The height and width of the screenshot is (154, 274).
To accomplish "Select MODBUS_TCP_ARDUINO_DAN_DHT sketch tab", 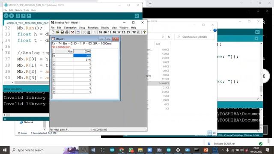I will coord(27,23).
